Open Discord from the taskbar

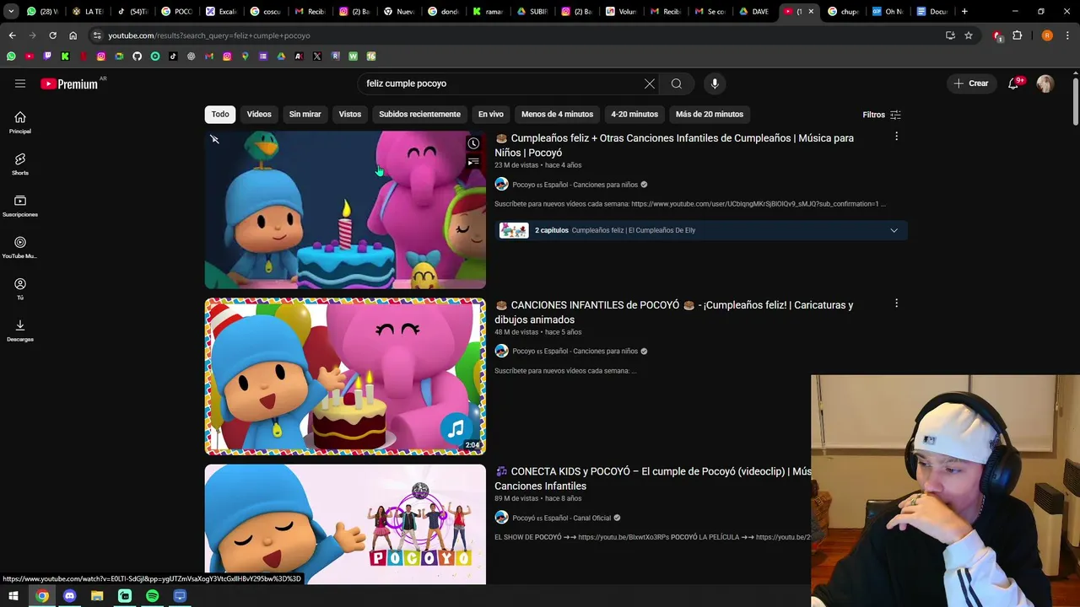tap(70, 596)
